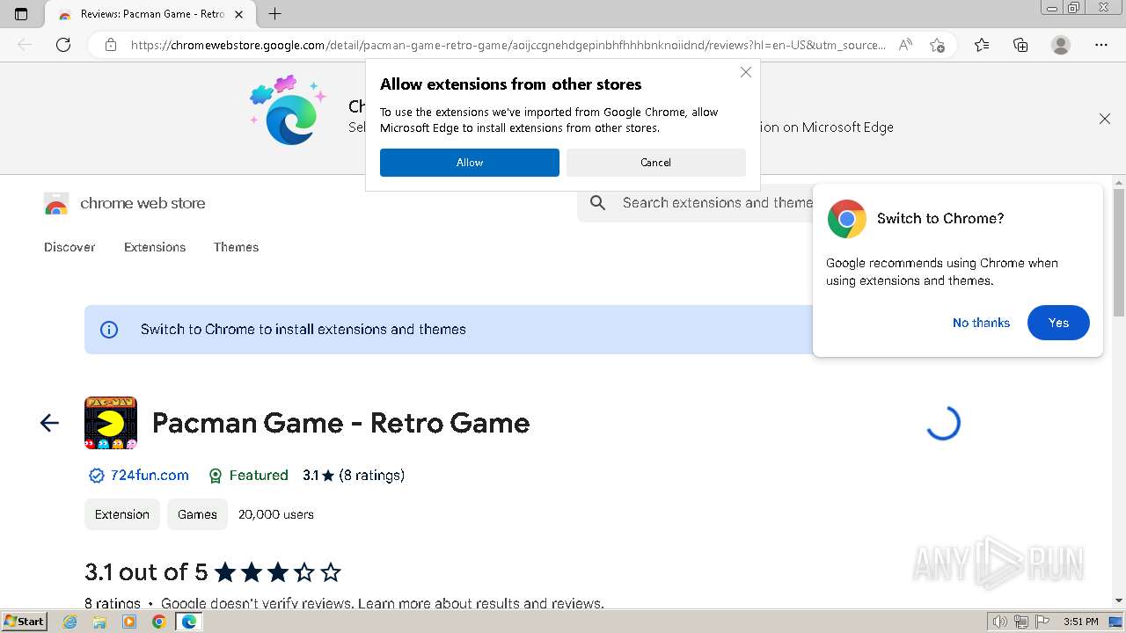Click the Windows Start button
The width and height of the screenshot is (1126, 633).
[25, 621]
